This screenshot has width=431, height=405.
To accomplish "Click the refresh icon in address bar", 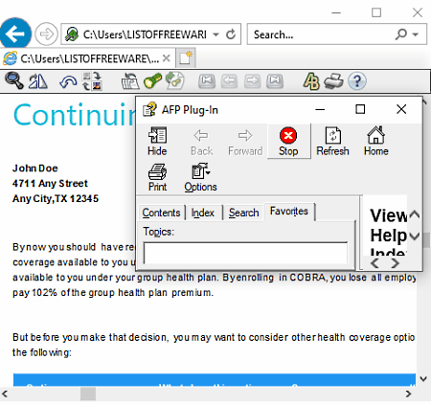I will pyautogui.click(x=231, y=34).
